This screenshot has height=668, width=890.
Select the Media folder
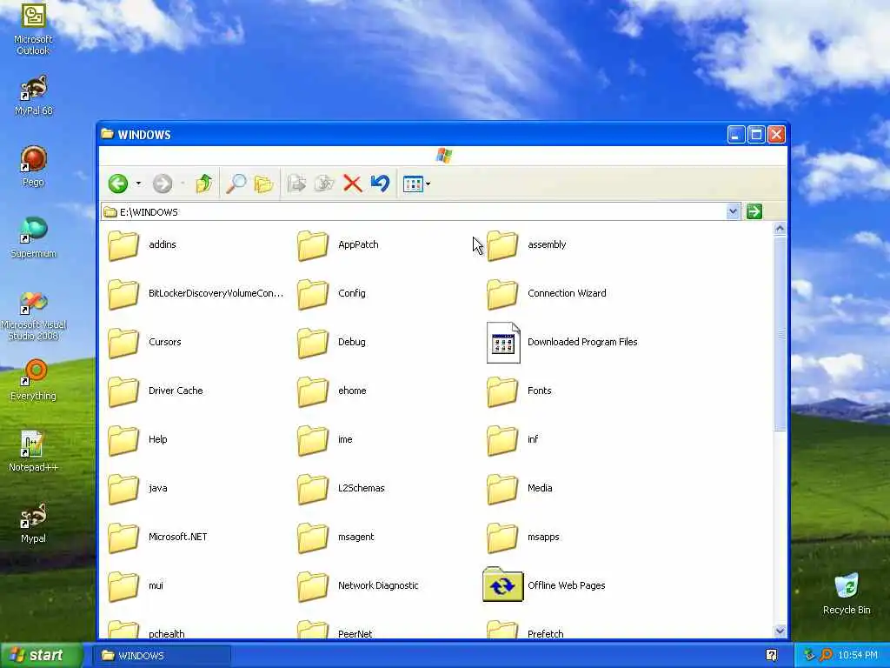(x=520, y=489)
